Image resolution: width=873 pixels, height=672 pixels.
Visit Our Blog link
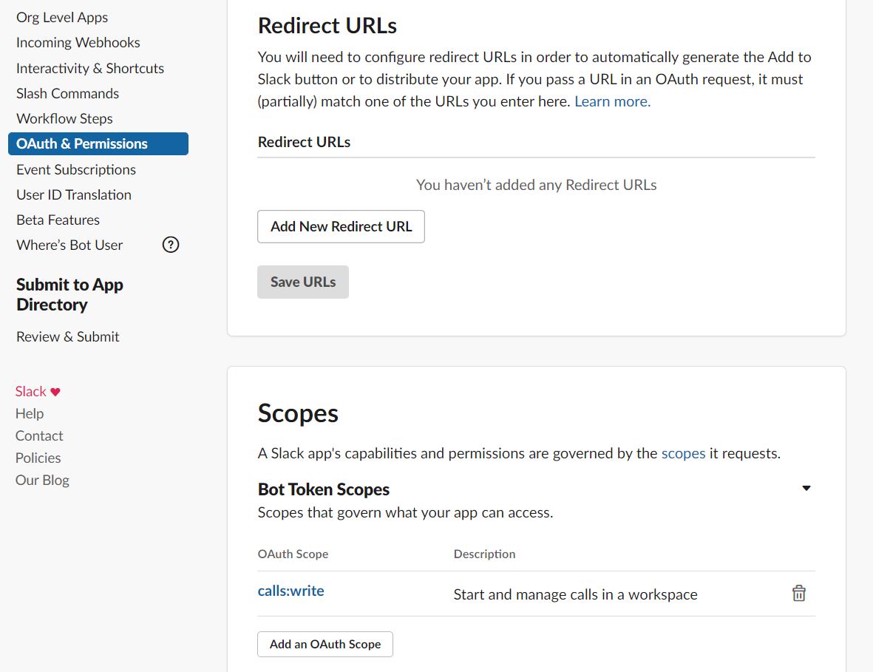[x=42, y=480]
